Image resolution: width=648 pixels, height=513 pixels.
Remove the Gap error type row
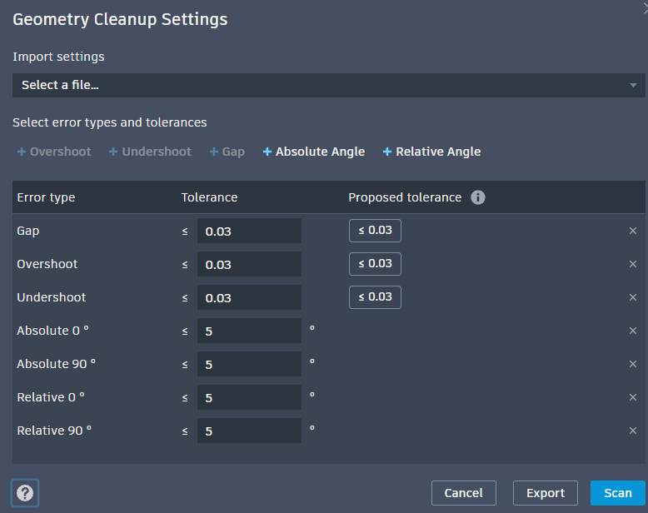(x=633, y=231)
